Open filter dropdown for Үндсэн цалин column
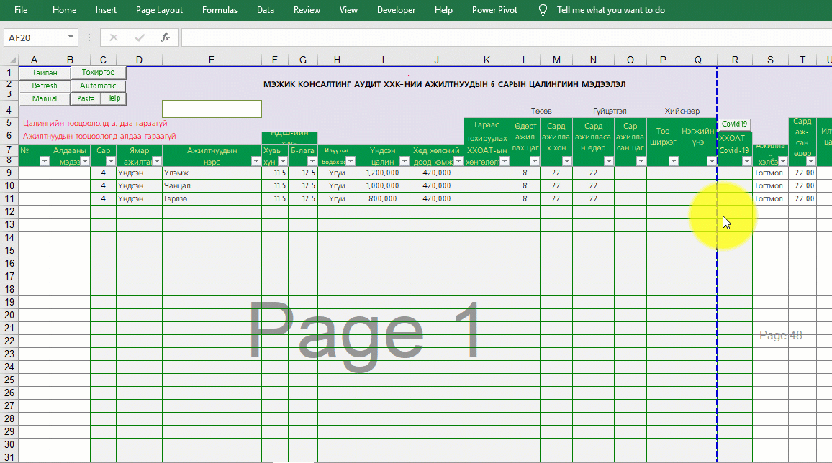The width and height of the screenshot is (832, 463). pos(404,162)
